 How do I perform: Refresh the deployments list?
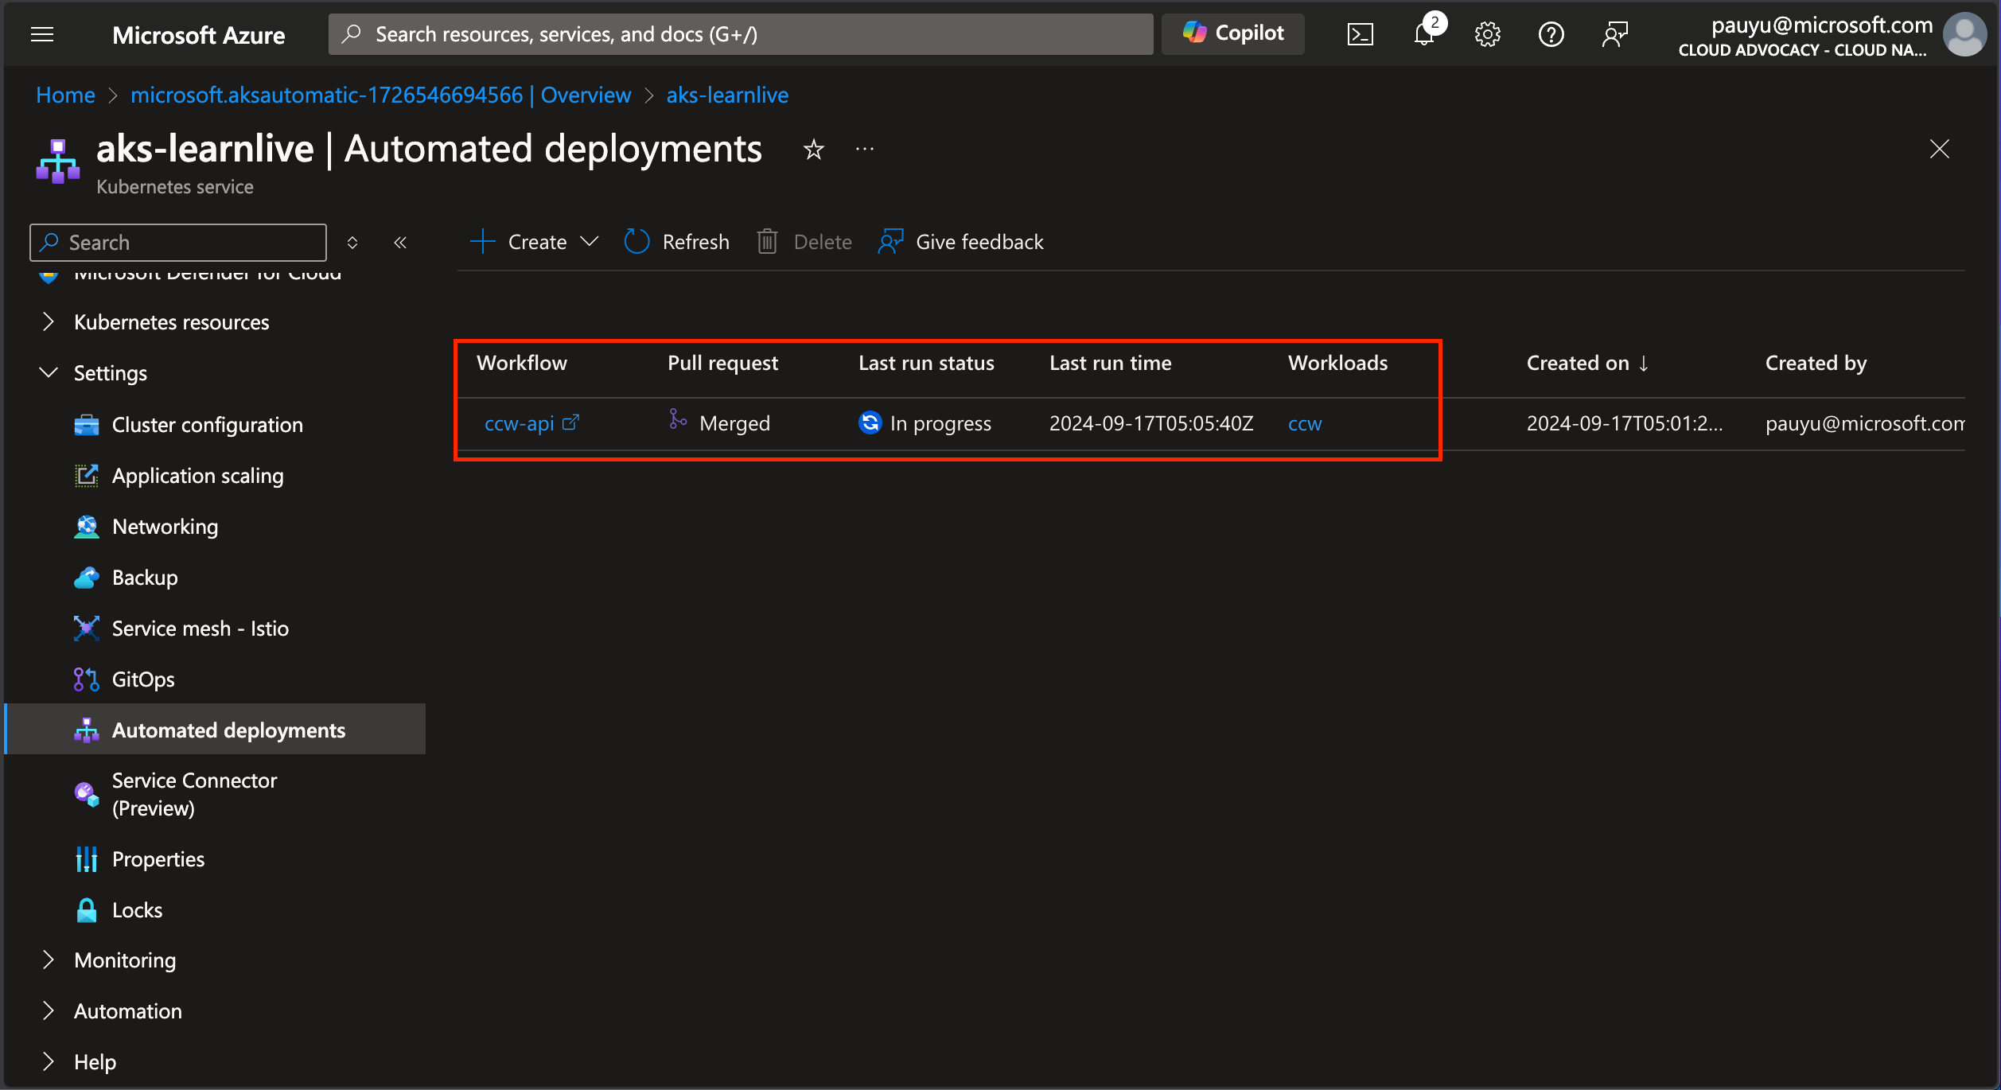pyautogui.click(x=677, y=242)
